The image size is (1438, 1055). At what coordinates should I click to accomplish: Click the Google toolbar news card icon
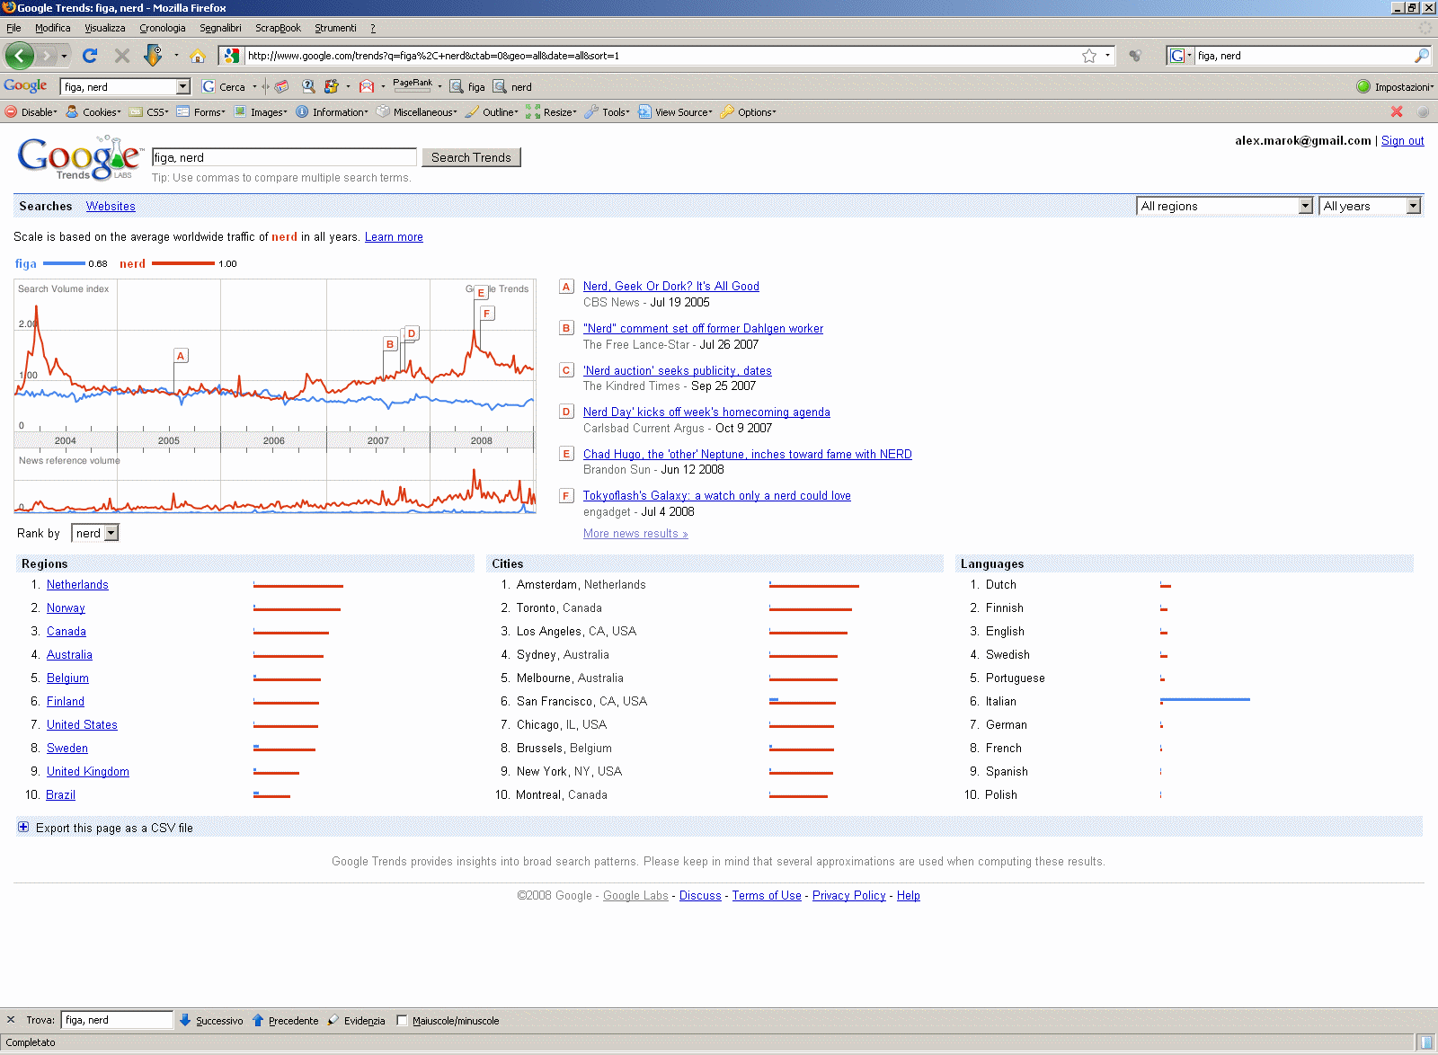(x=282, y=87)
